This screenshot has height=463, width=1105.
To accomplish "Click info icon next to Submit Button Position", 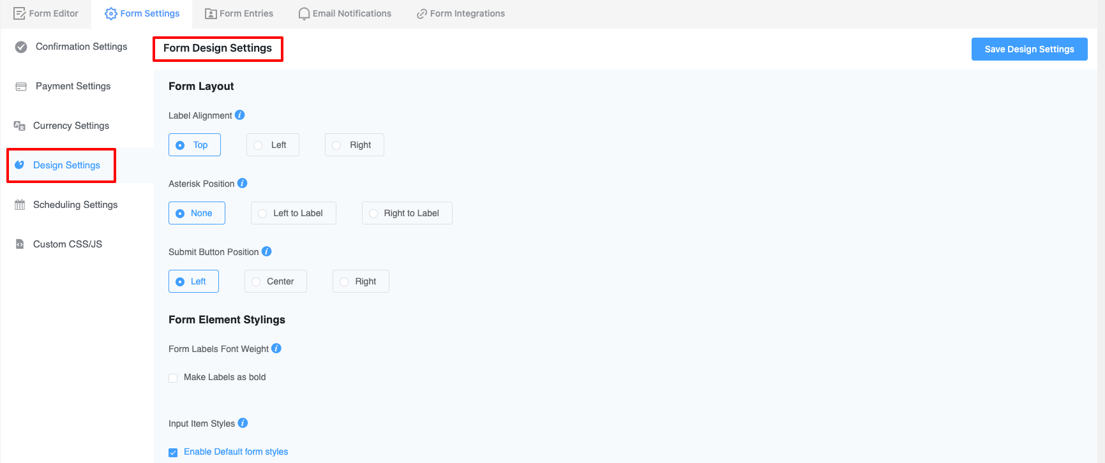I will point(267,251).
